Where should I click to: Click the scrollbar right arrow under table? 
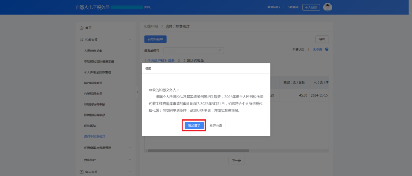pos(327,151)
